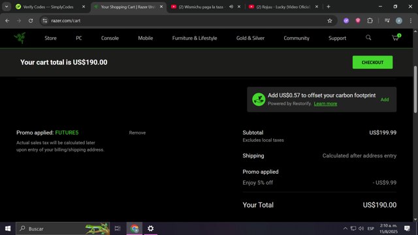Click the green CHECKOUT button
Image resolution: width=418 pixels, height=235 pixels.
[x=372, y=63]
